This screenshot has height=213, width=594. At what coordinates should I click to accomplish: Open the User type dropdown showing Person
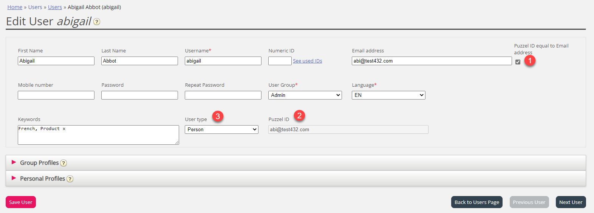[221, 130]
